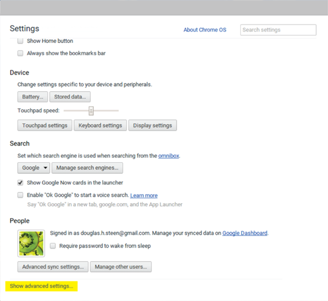328x301 pixels.
Task: Open About Chrome OS link
Action: tap(205, 30)
